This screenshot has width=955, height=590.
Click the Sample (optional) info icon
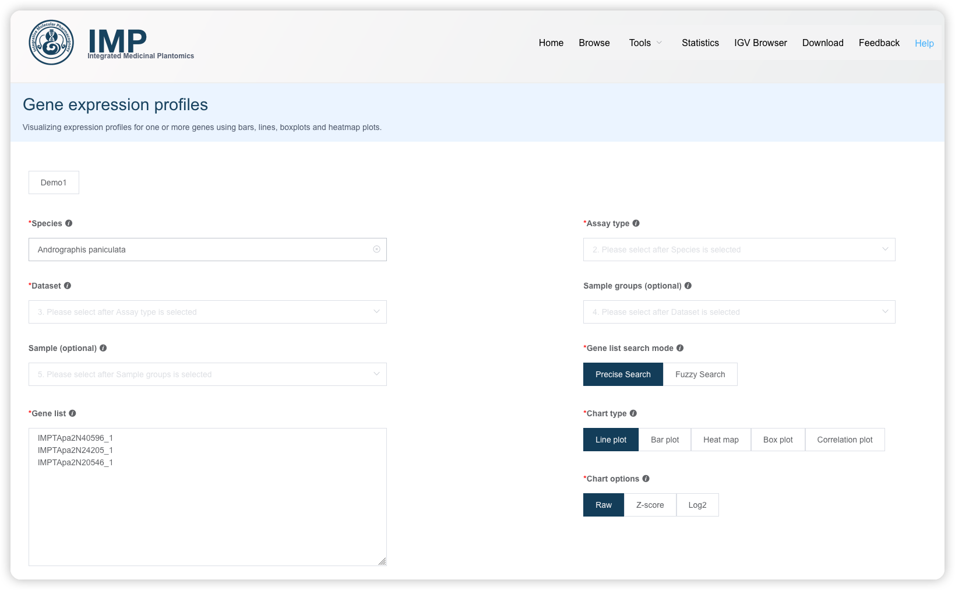[x=103, y=348]
